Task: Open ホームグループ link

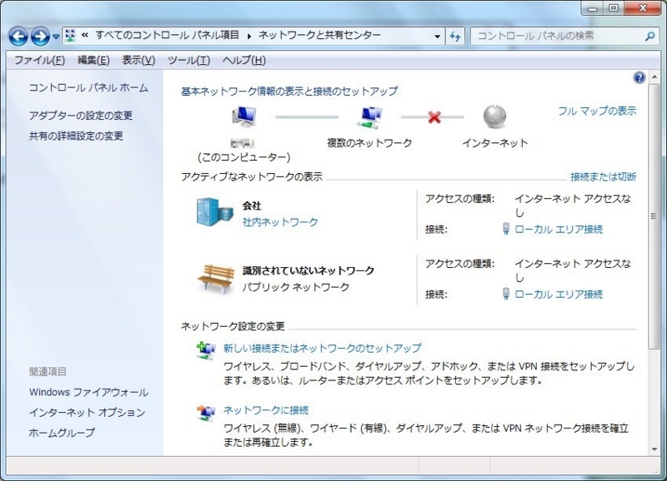Action: point(62,433)
